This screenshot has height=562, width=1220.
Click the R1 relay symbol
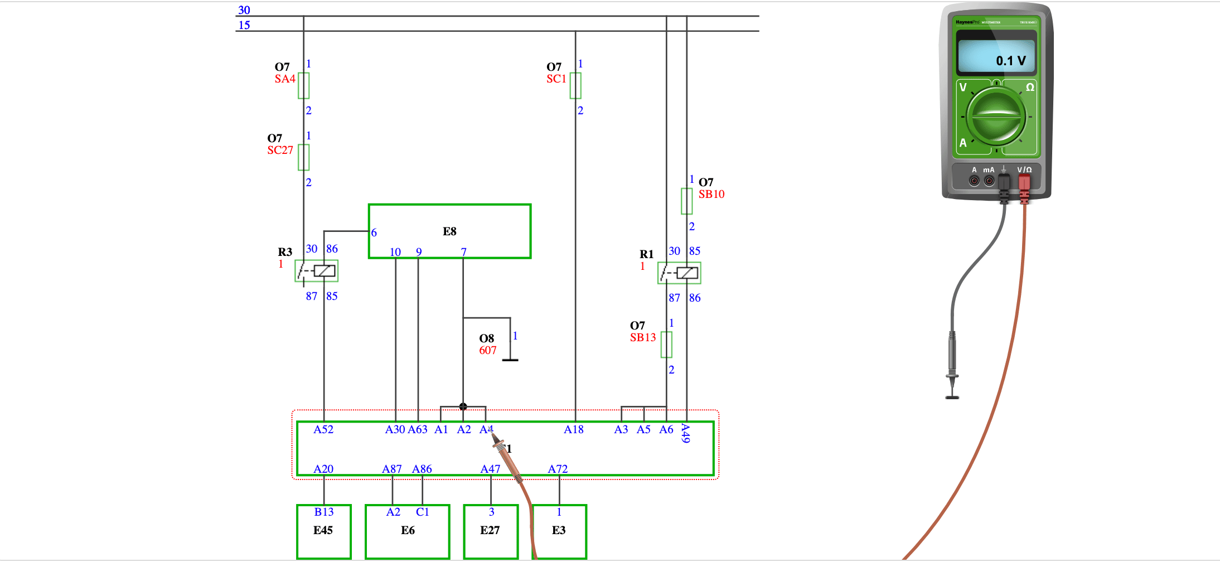(x=679, y=273)
